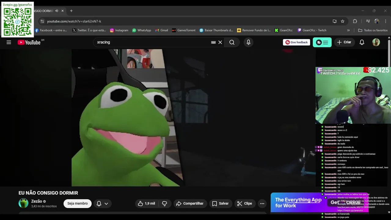
Task: Click the Compartilhar share button
Action: point(190,204)
